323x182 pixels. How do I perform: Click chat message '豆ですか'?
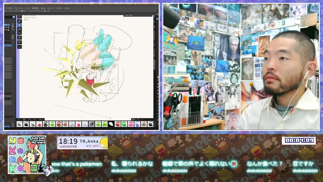tap(303, 164)
